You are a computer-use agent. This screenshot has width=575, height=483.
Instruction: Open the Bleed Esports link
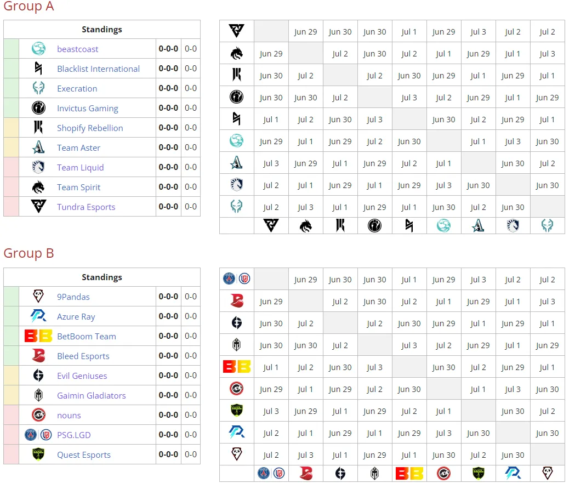[x=83, y=356]
